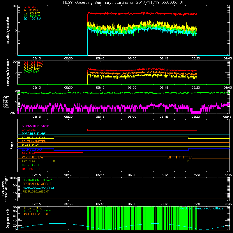Select the 25-50 keV legend label
Screen dimensions: 233x233
pos(32,16)
